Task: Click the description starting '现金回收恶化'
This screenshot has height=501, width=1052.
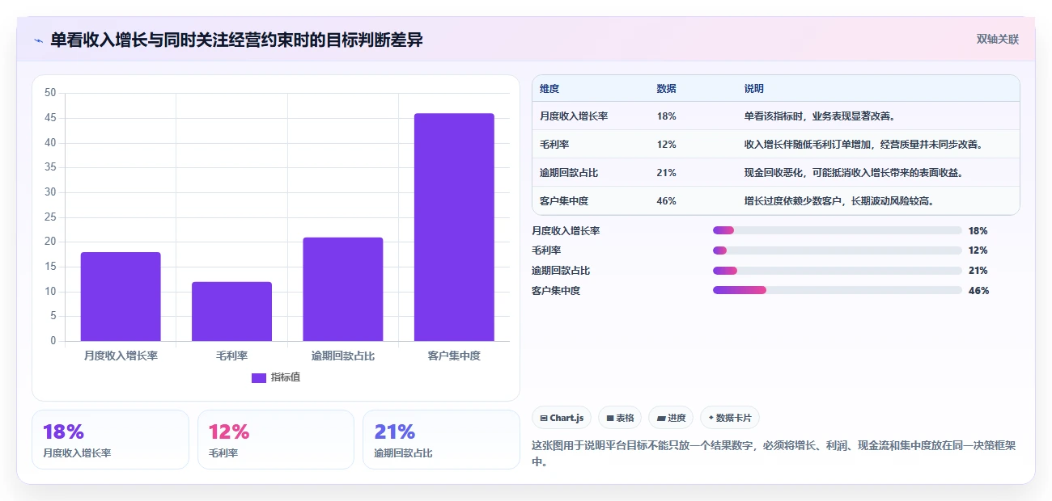Action: point(854,173)
